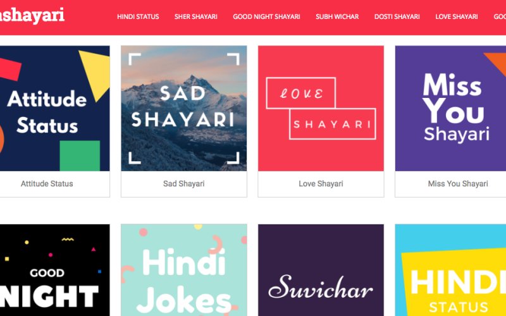
Task: Open the purple Miss You Shayari thumbnail
Action: tap(450, 108)
